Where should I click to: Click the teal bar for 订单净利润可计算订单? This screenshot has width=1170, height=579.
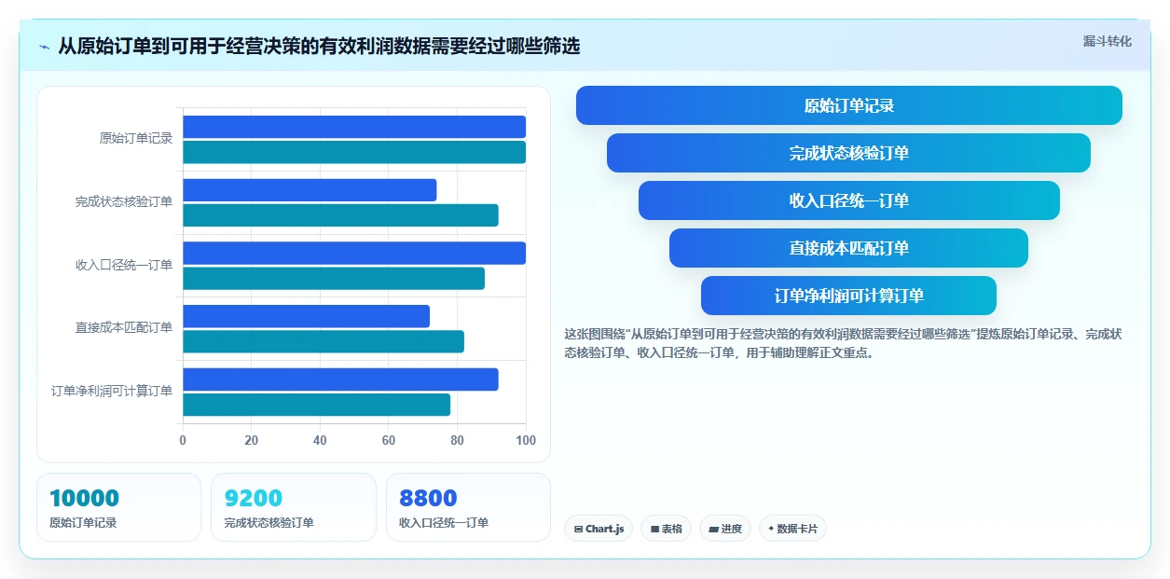tap(316, 405)
